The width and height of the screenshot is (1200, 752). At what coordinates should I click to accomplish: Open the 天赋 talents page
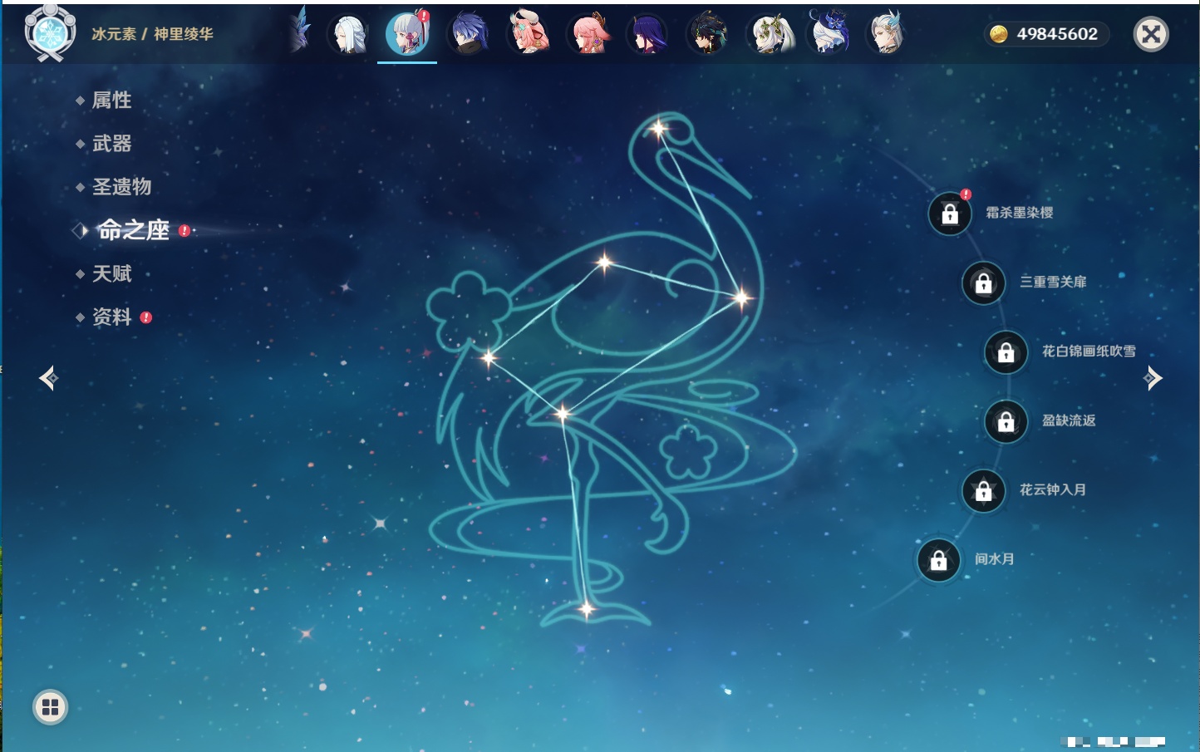coord(111,273)
